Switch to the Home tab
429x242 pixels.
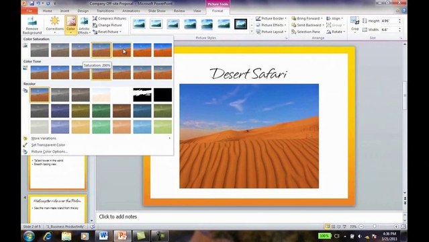47,11
